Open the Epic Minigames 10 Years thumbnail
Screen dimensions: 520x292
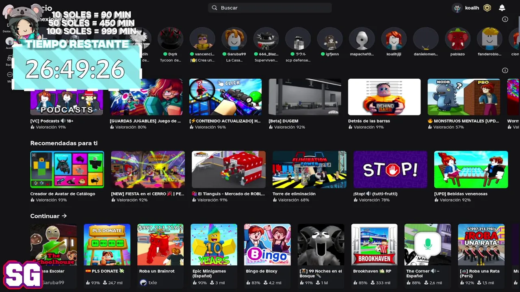(x=214, y=245)
